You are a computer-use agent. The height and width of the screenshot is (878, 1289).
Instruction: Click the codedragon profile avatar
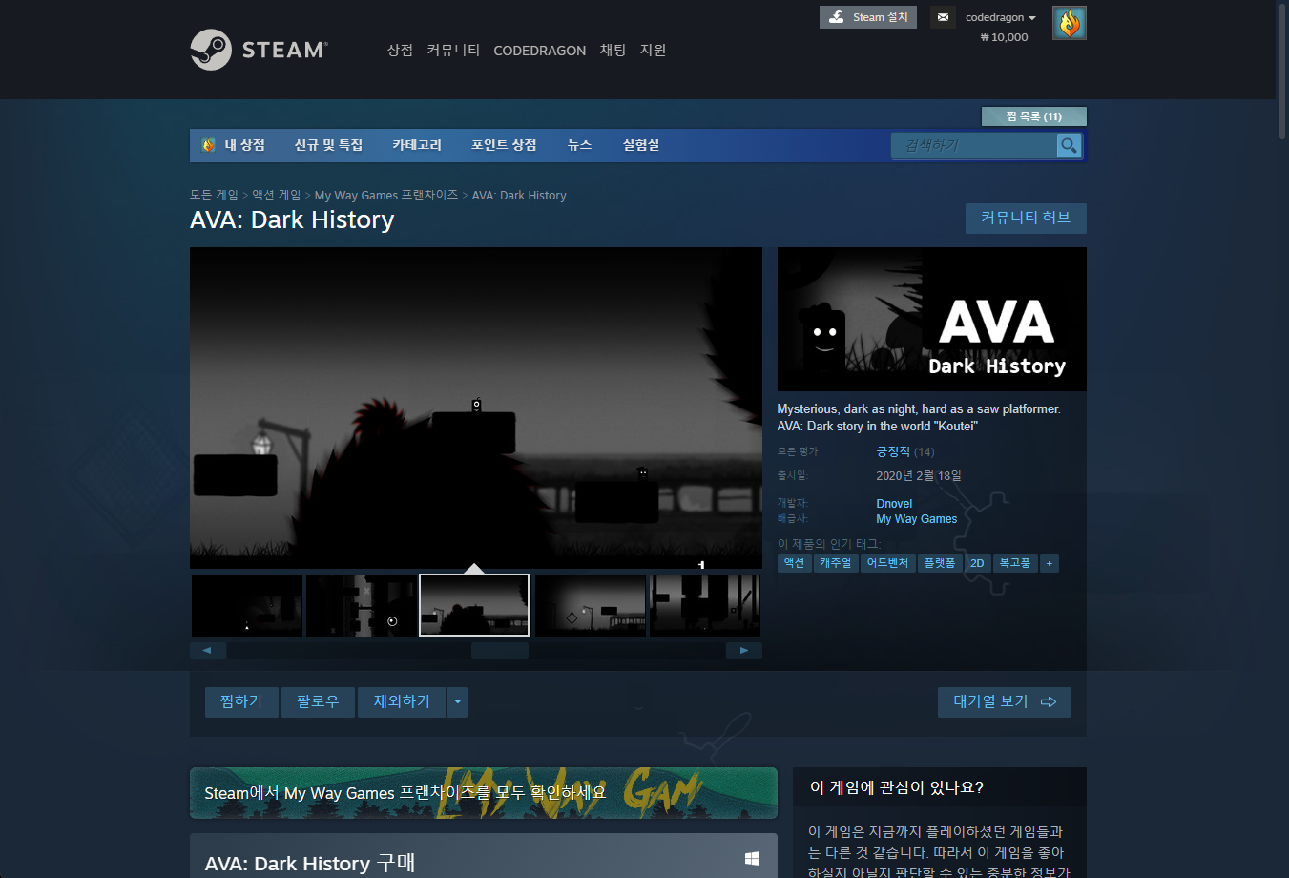tap(1069, 23)
